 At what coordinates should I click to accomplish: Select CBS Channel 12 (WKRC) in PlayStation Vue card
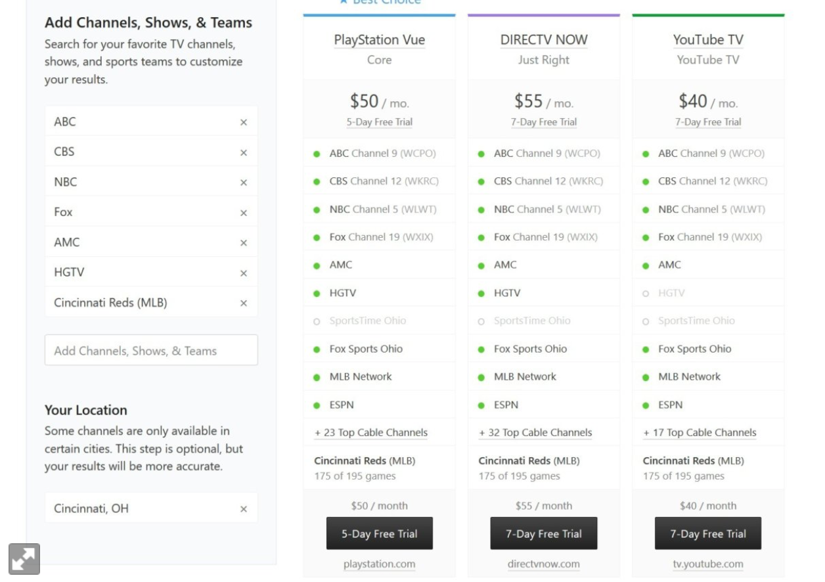coord(384,181)
